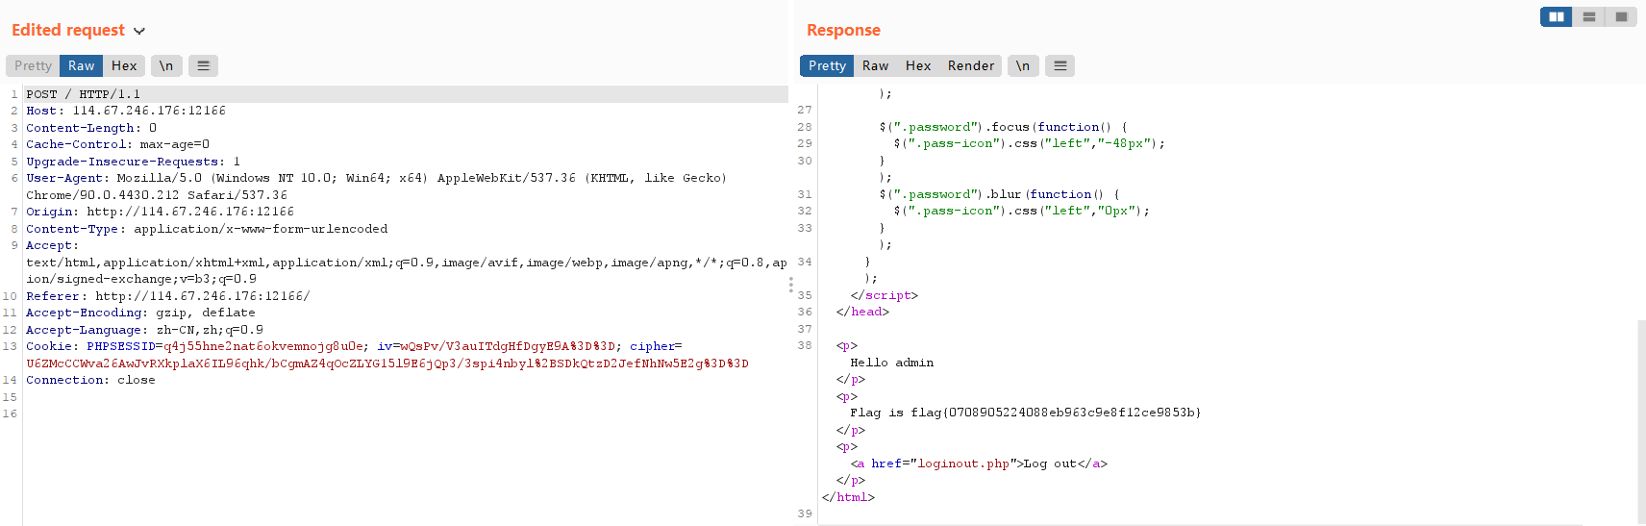Viewport: 1646px width, 526px height.
Task: Click the Content-Type header line
Action: point(207,229)
